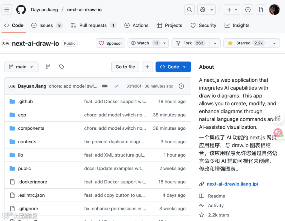The width and height of the screenshot is (285, 221).
Task: Go to GitHub homepage via Octocat logo
Action: coord(21,10)
